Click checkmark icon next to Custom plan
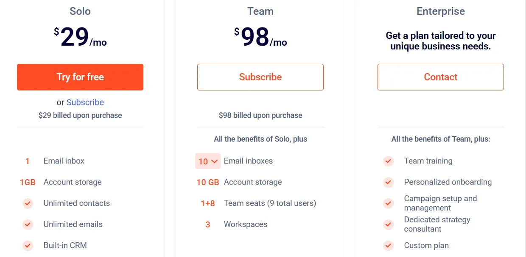The width and height of the screenshot is (526, 257). coord(388,246)
